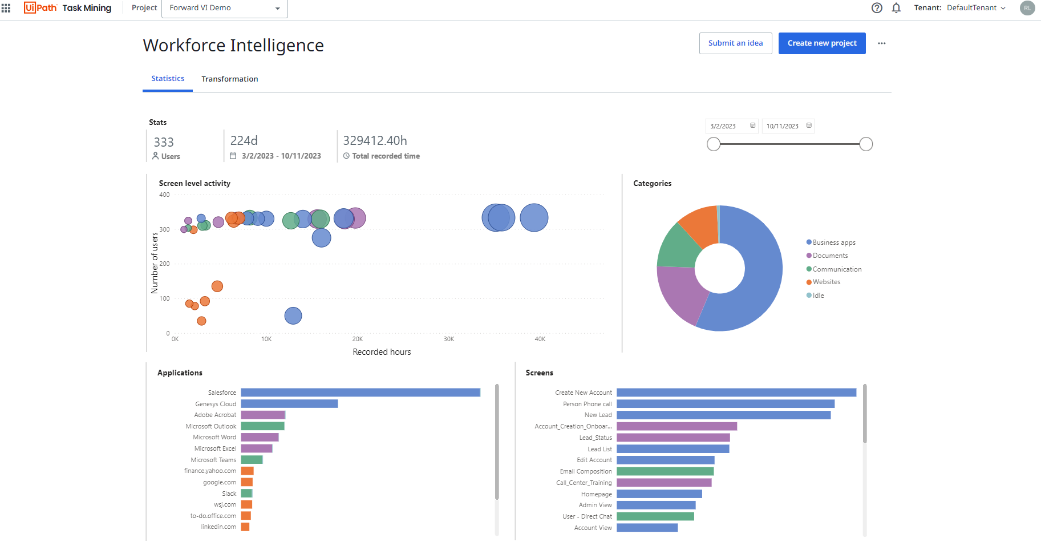Toggle Websites legend entry
The height and width of the screenshot is (550, 1041).
click(824, 282)
